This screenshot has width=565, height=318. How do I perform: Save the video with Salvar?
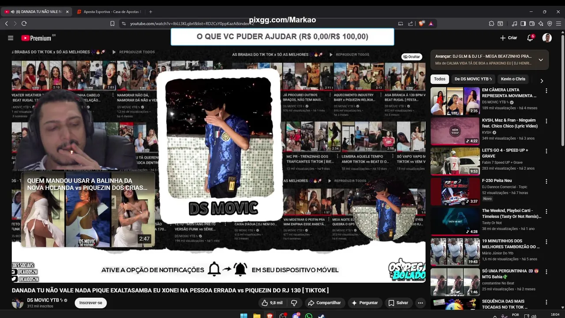coord(398,303)
